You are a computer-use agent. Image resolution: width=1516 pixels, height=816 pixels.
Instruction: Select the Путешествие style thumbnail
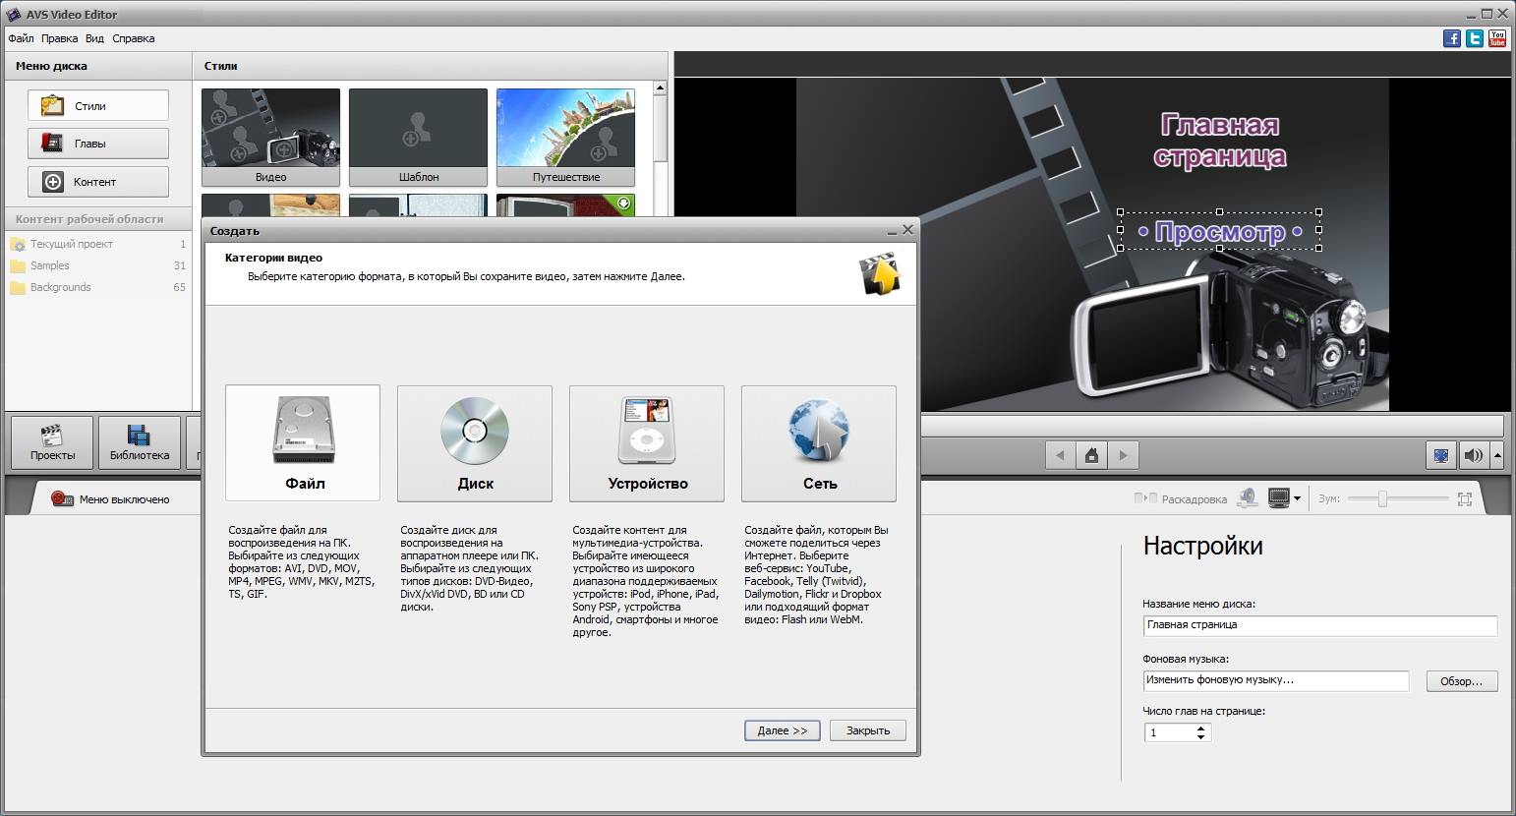[x=565, y=137]
